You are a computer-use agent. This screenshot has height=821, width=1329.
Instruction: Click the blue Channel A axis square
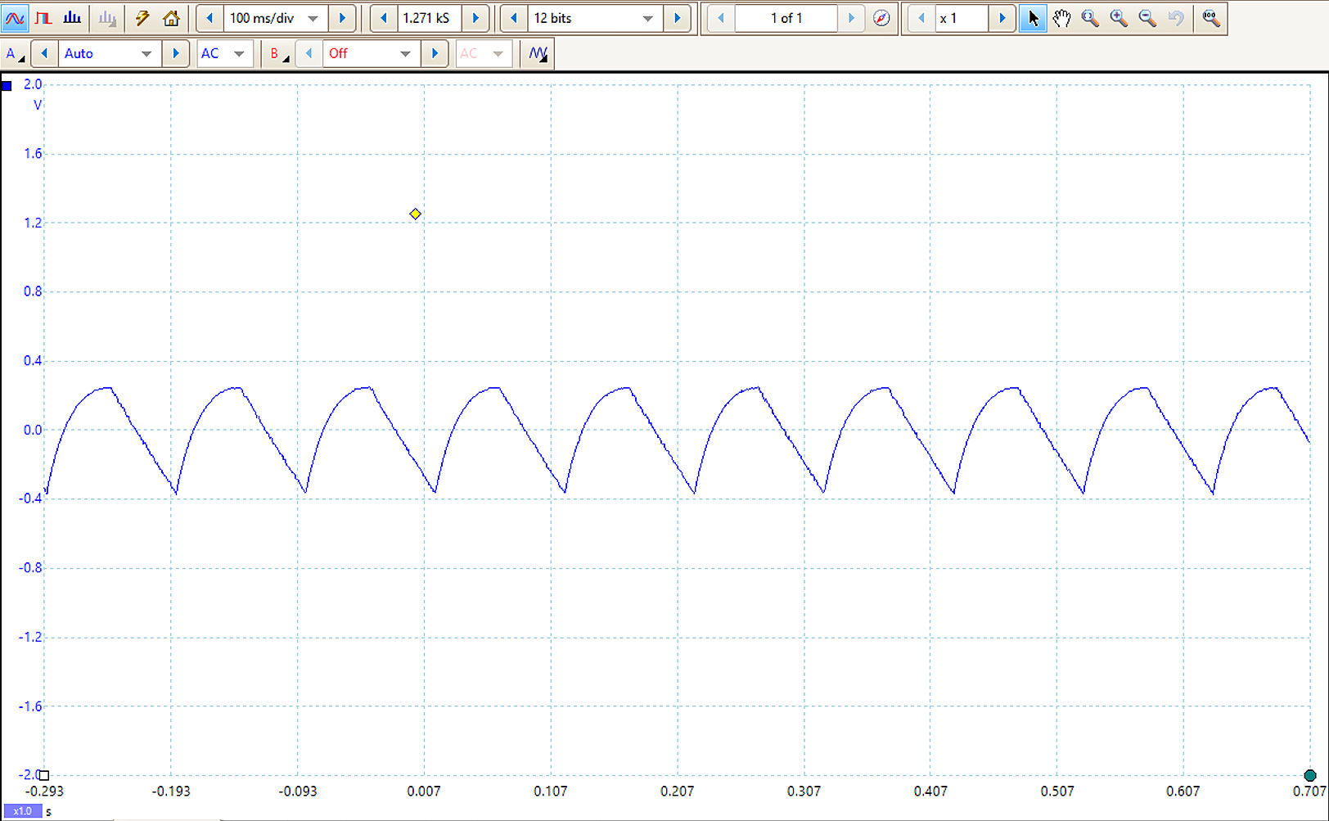[7, 85]
